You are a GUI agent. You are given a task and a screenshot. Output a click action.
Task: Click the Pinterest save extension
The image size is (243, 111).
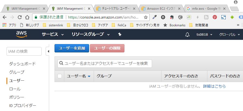tap(215, 17)
